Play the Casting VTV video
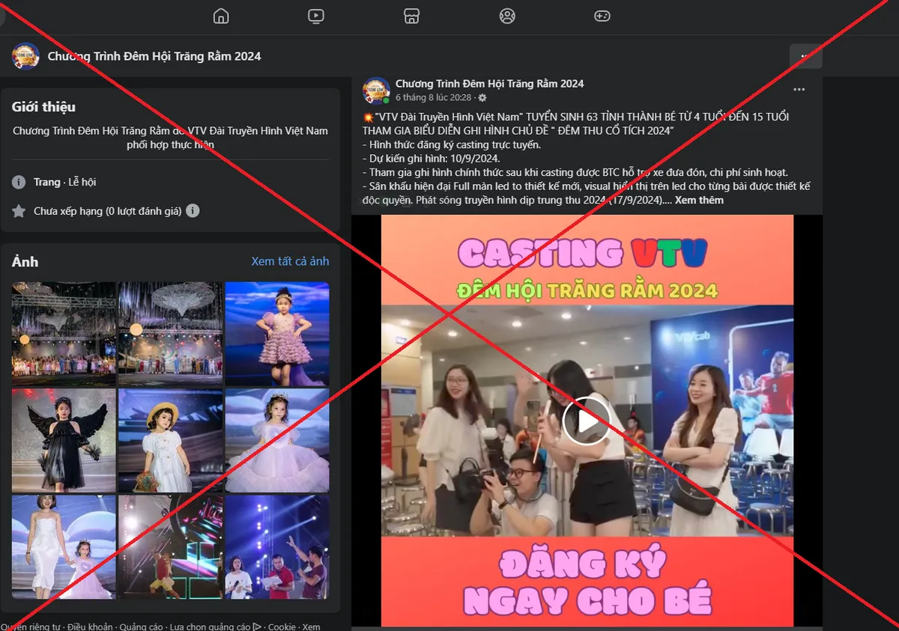This screenshot has width=899, height=631. [586, 421]
